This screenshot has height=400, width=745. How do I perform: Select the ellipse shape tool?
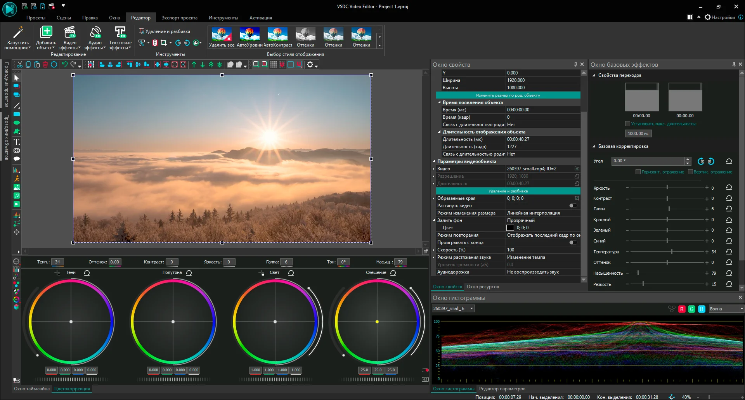pos(17,123)
